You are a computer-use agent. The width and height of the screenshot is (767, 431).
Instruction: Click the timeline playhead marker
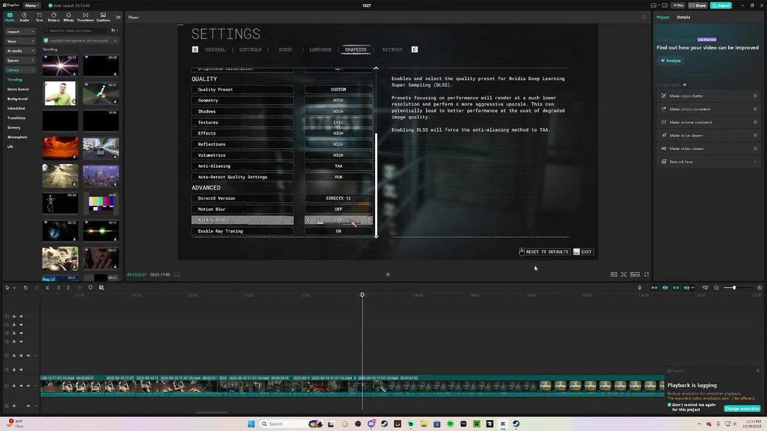point(362,295)
